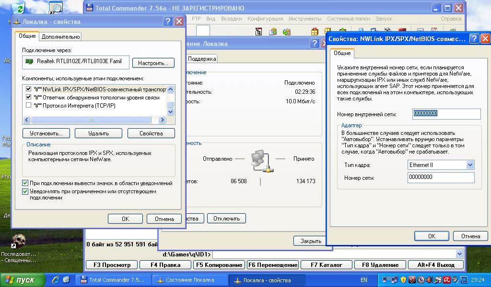The height and width of the screenshot is (287, 491).
Task: Select the Общие tab in Локалка - свойства
Action: pos(27,36)
